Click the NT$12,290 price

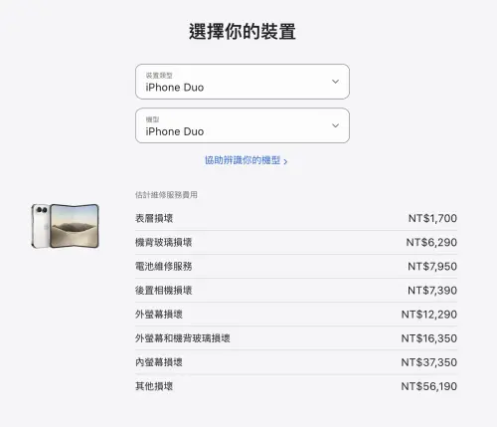tap(429, 315)
